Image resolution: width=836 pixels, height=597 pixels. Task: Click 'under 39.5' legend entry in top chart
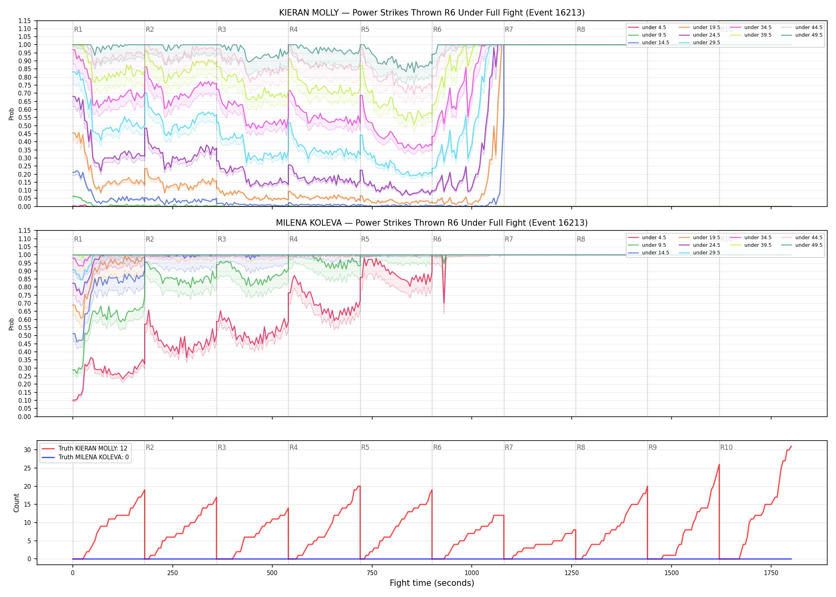click(x=751, y=35)
